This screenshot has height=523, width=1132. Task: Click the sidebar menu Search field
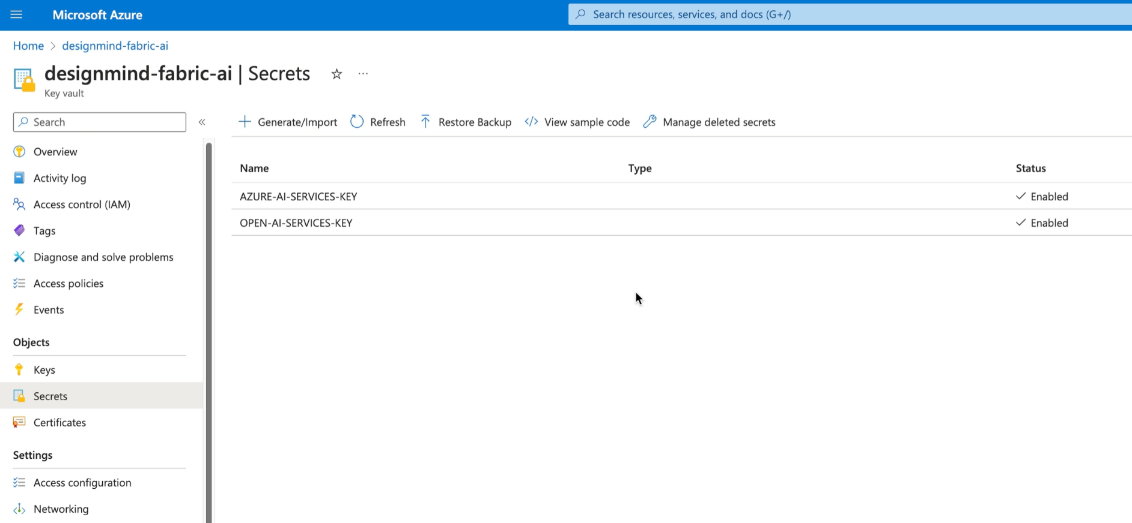100,122
